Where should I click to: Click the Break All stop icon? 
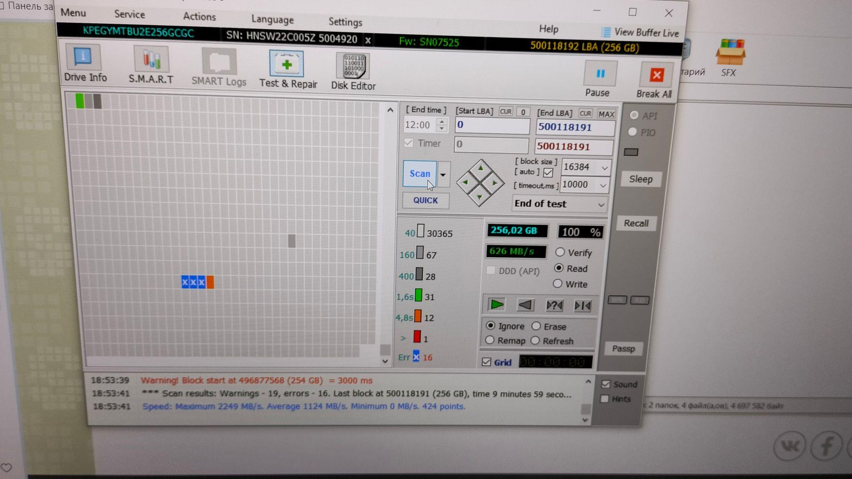point(655,74)
